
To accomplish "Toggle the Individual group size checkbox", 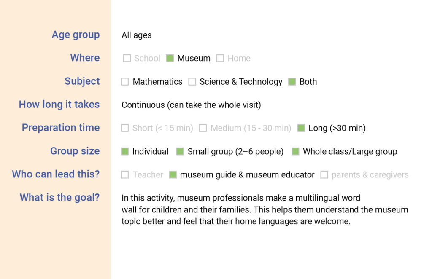I will point(125,151).
